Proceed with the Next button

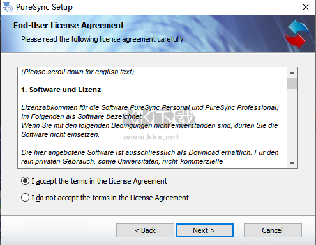[x=204, y=230]
